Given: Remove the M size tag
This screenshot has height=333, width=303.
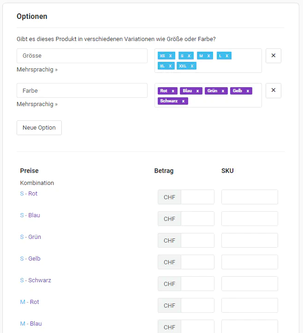Looking at the screenshot, I should pyautogui.click(x=208, y=56).
